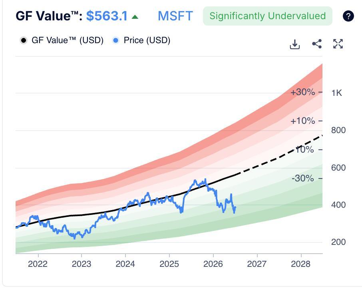
Task: Share the chart via share icon
Action: coord(317,44)
